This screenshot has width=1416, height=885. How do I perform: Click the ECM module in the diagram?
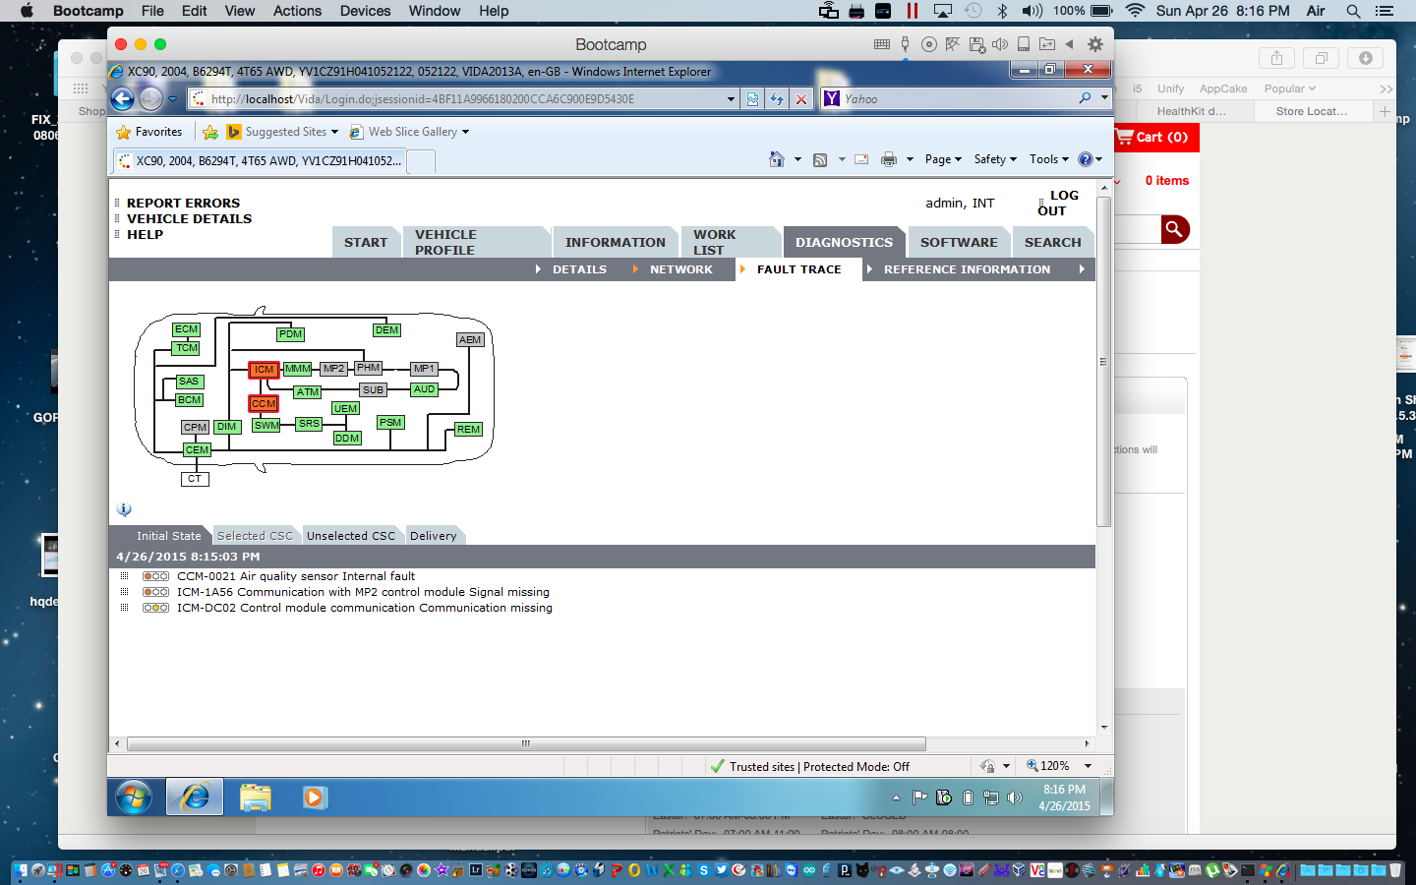point(186,329)
